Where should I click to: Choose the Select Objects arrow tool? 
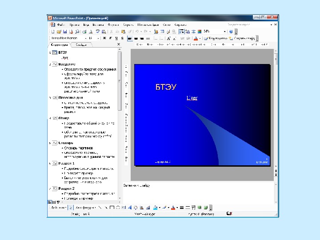pos(70,208)
